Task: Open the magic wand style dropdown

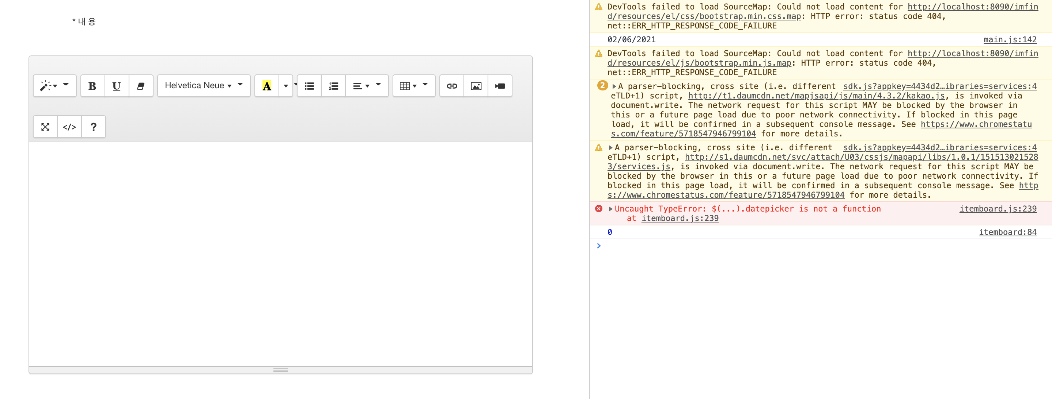Action: tap(54, 86)
